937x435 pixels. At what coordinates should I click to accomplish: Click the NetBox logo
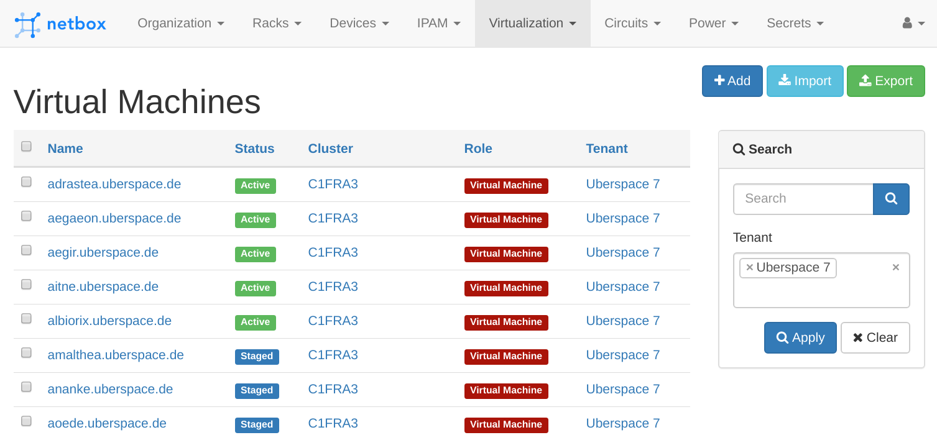[60, 24]
